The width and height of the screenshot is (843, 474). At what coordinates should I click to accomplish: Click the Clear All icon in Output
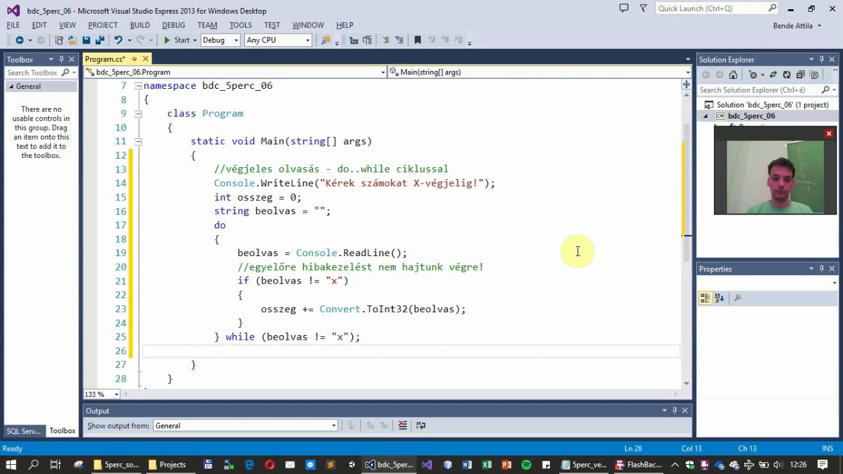[402, 425]
